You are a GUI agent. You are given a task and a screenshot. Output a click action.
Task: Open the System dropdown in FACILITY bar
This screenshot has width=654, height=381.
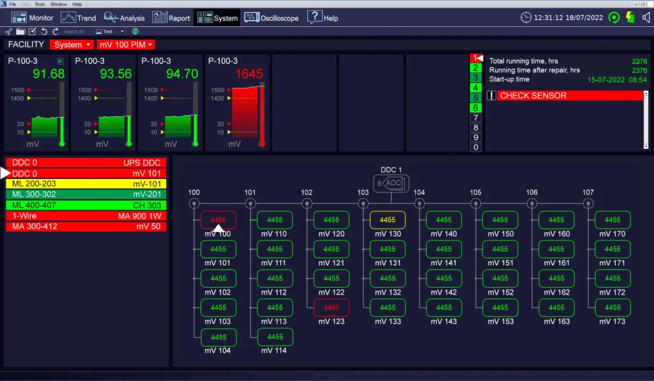tap(71, 45)
